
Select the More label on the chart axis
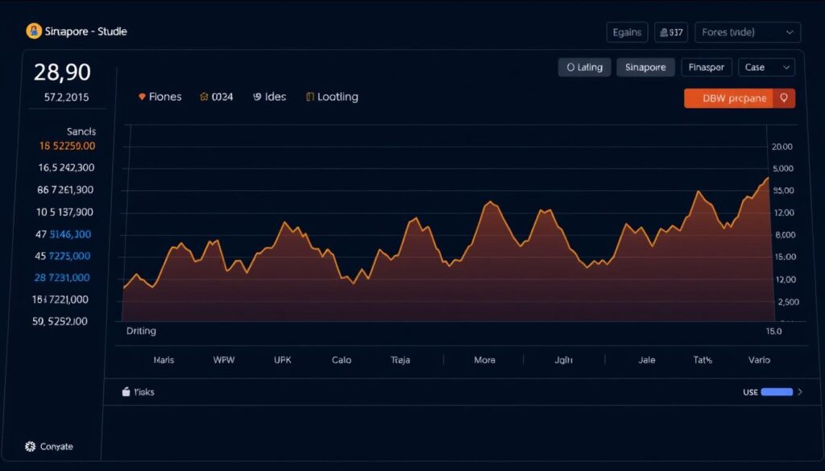484,360
